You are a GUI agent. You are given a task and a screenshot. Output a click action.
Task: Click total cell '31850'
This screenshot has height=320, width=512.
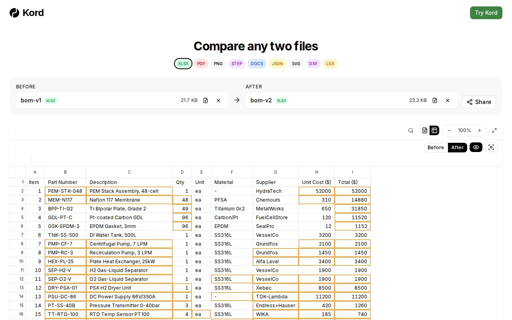352,209
